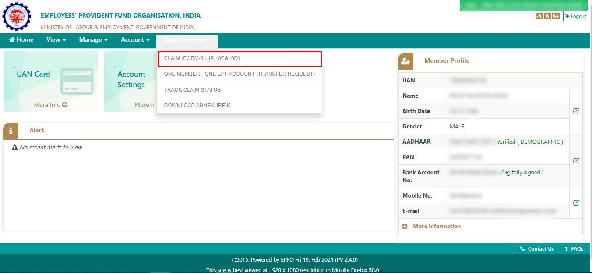Decrease font size with -A button

click(x=539, y=16)
